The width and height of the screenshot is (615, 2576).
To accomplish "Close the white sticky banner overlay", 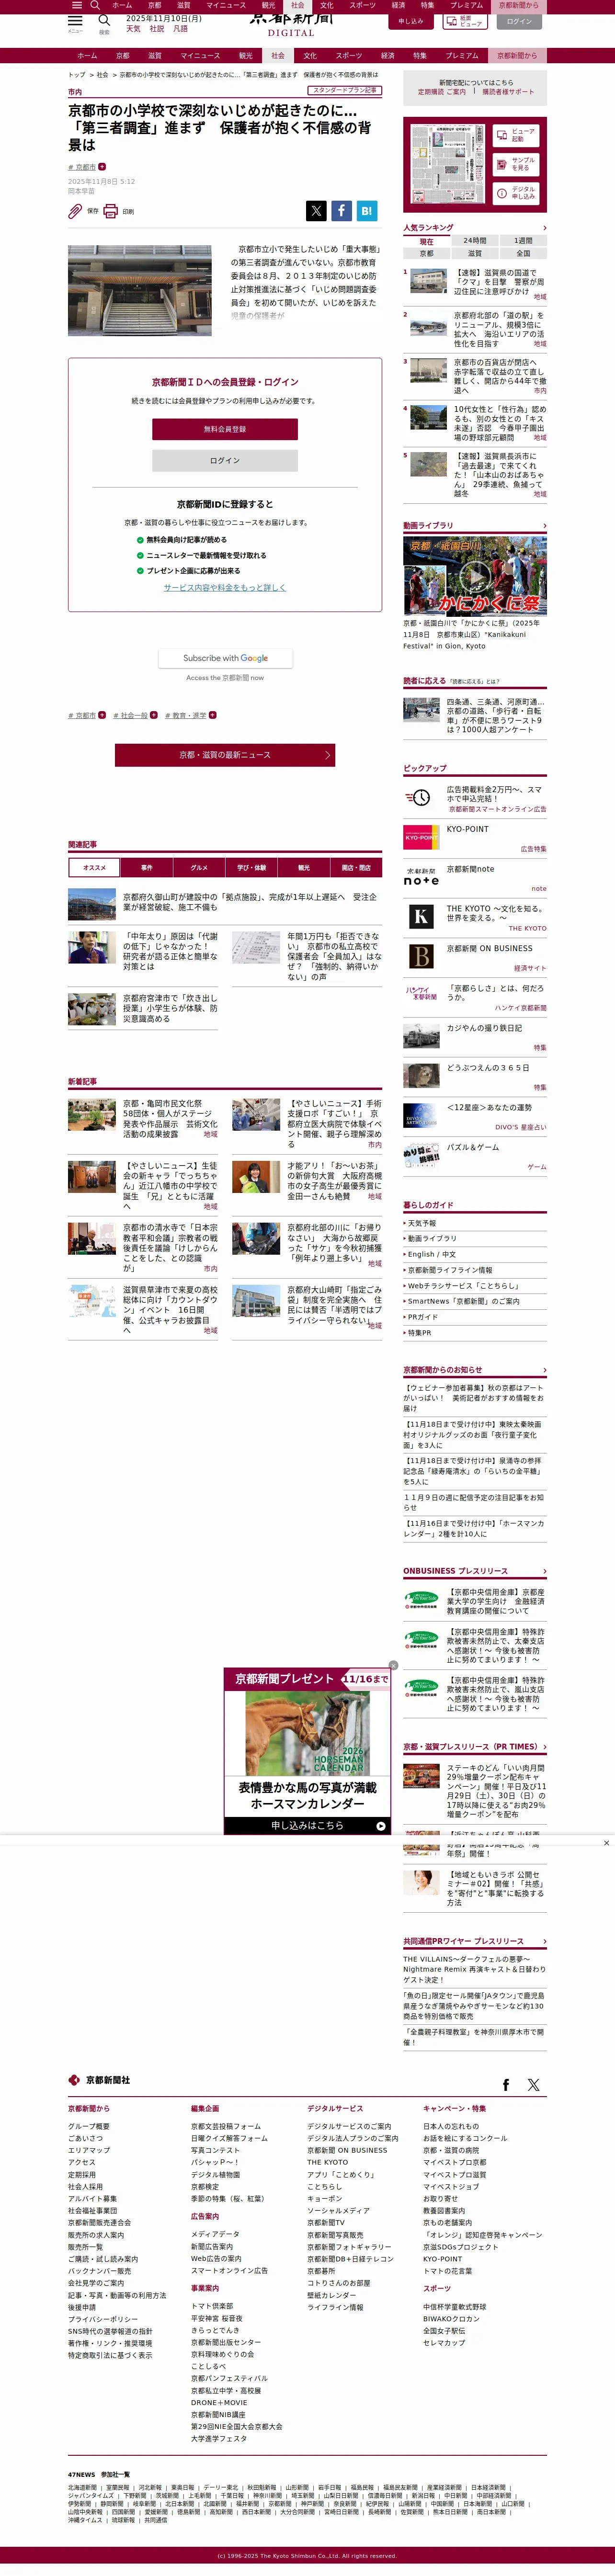I will [606, 1842].
